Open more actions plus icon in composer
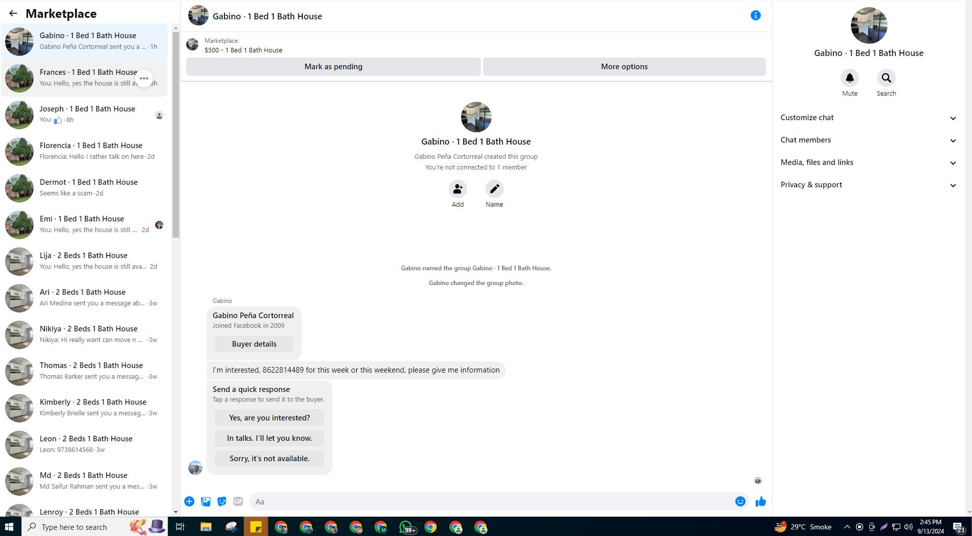972x536 pixels. [189, 502]
